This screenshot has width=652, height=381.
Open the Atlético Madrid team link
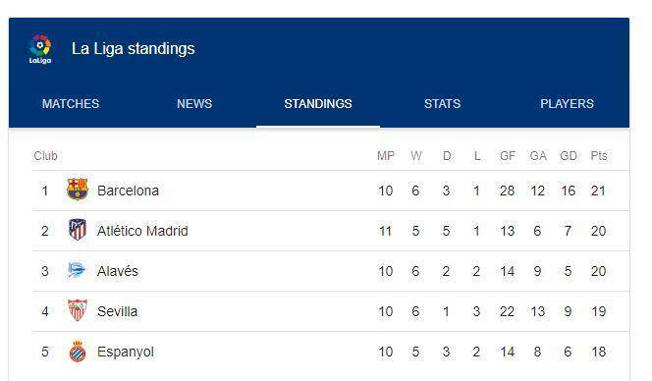(x=142, y=231)
